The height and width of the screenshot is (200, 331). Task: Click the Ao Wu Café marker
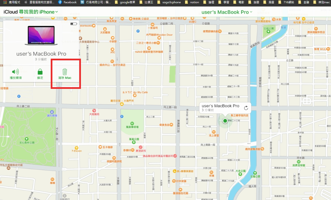point(135,96)
